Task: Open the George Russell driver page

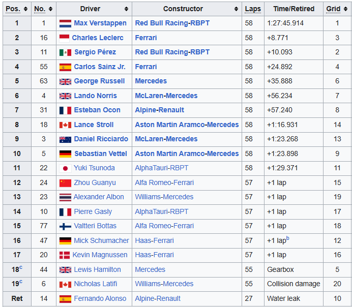Action: [x=99, y=81]
